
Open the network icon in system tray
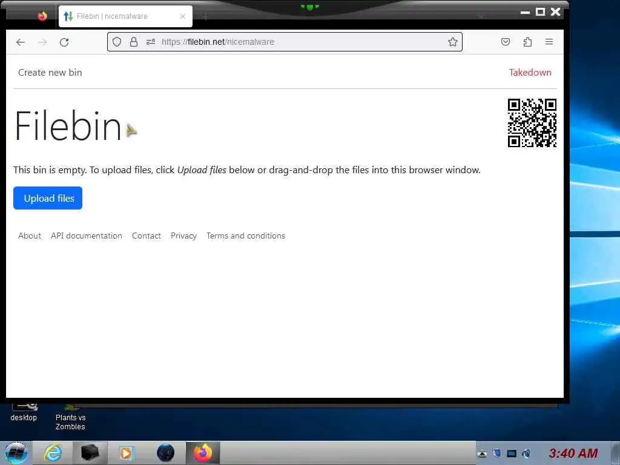(x=512, y=453)
